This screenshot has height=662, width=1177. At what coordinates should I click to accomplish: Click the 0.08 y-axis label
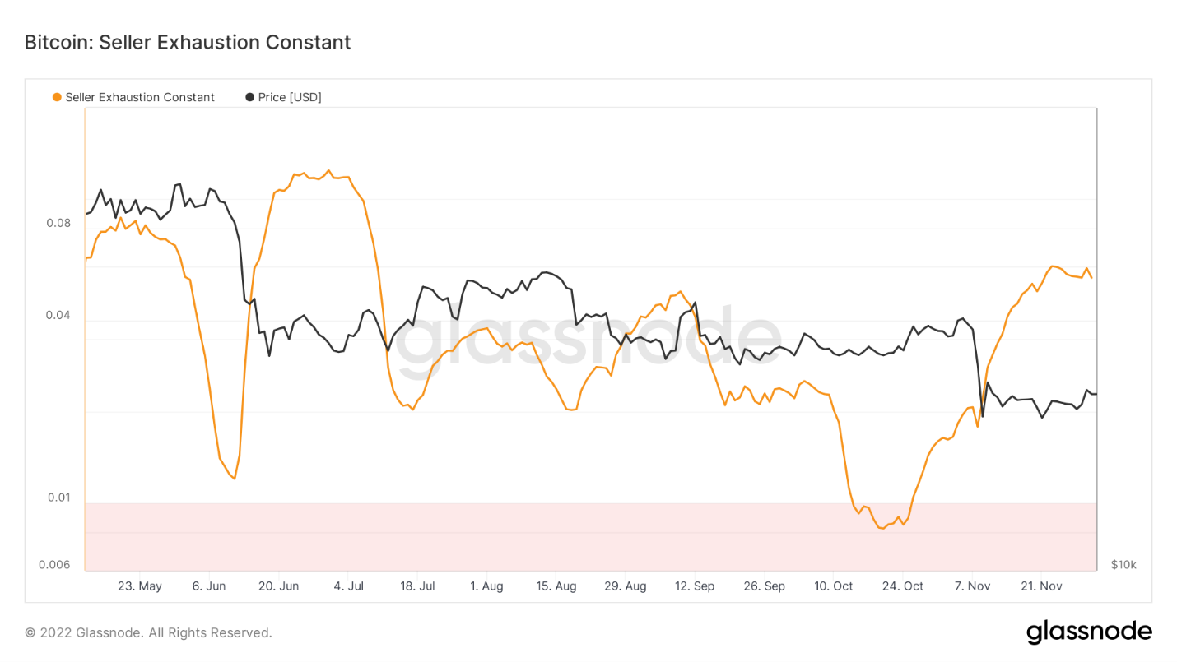coord(58,223)
